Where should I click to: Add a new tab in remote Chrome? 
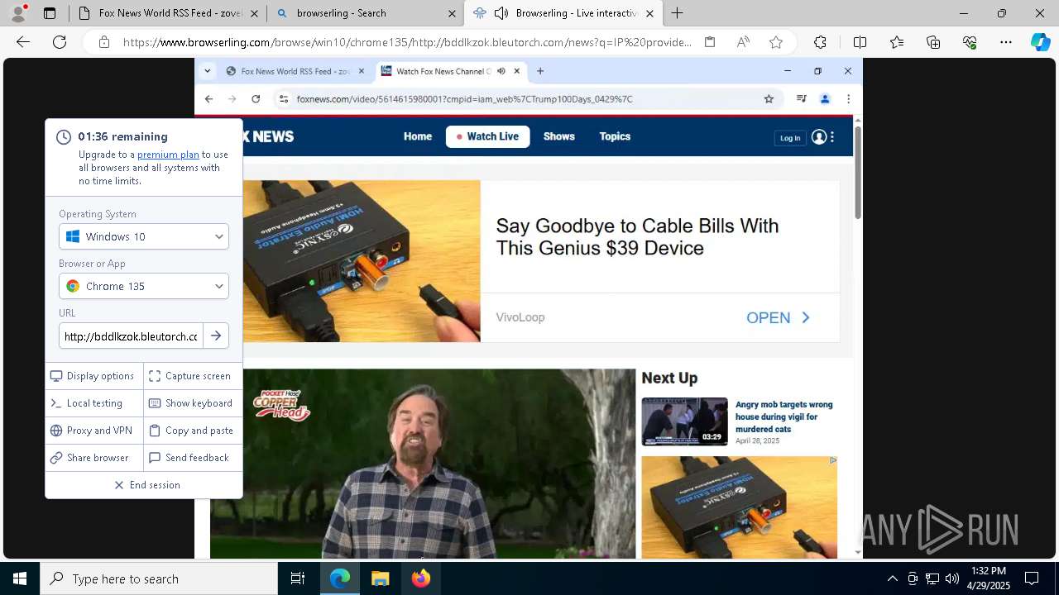pyautogui.click(x=540, y=71)
